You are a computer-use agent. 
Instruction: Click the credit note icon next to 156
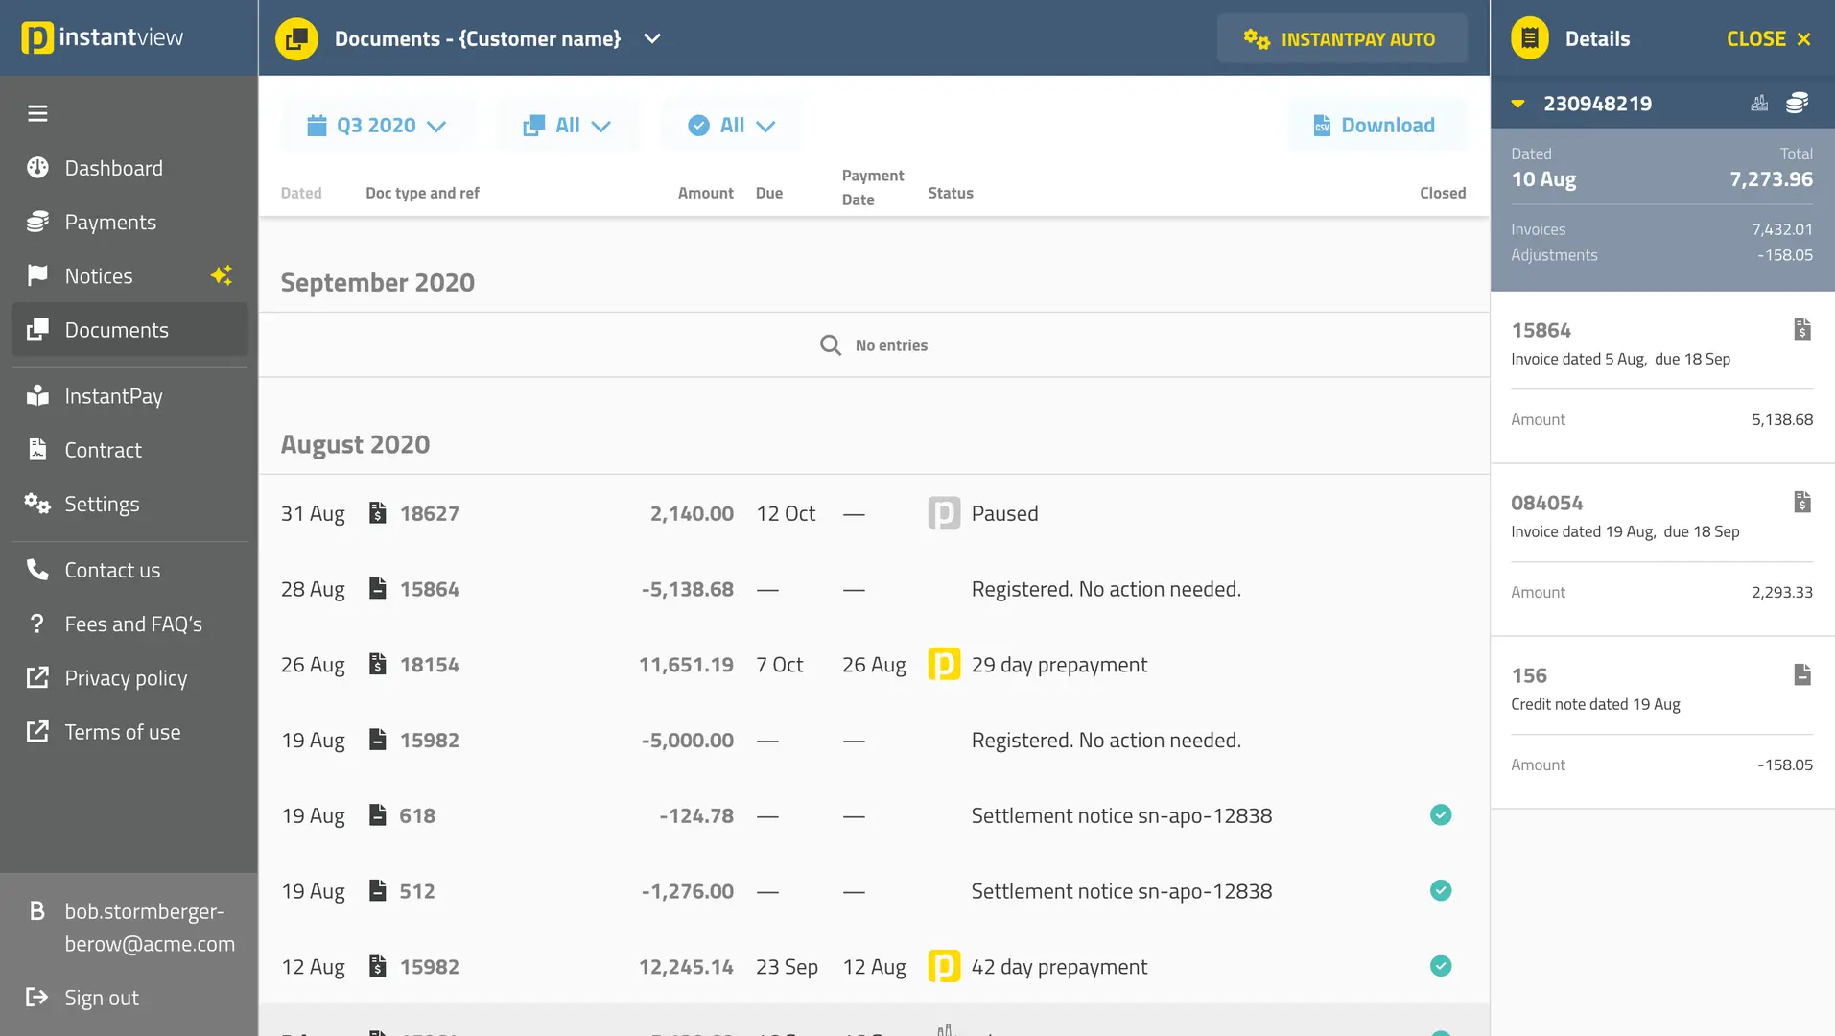(1802, 675)
